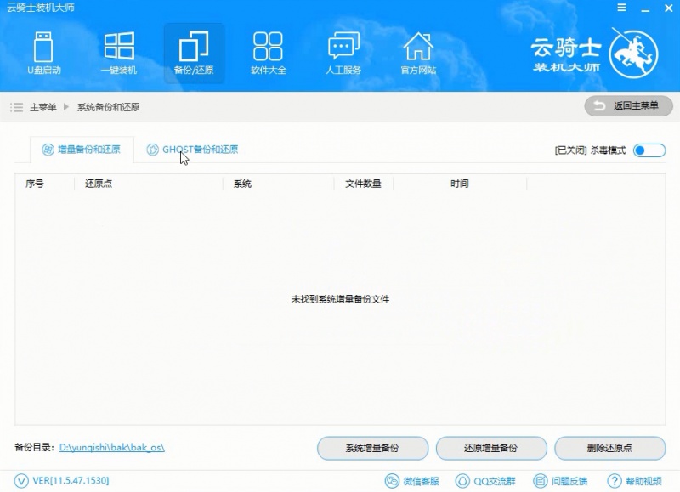
Task: Click the 系统备份和还原 breadcrumb text
Action: click(109, 107)
